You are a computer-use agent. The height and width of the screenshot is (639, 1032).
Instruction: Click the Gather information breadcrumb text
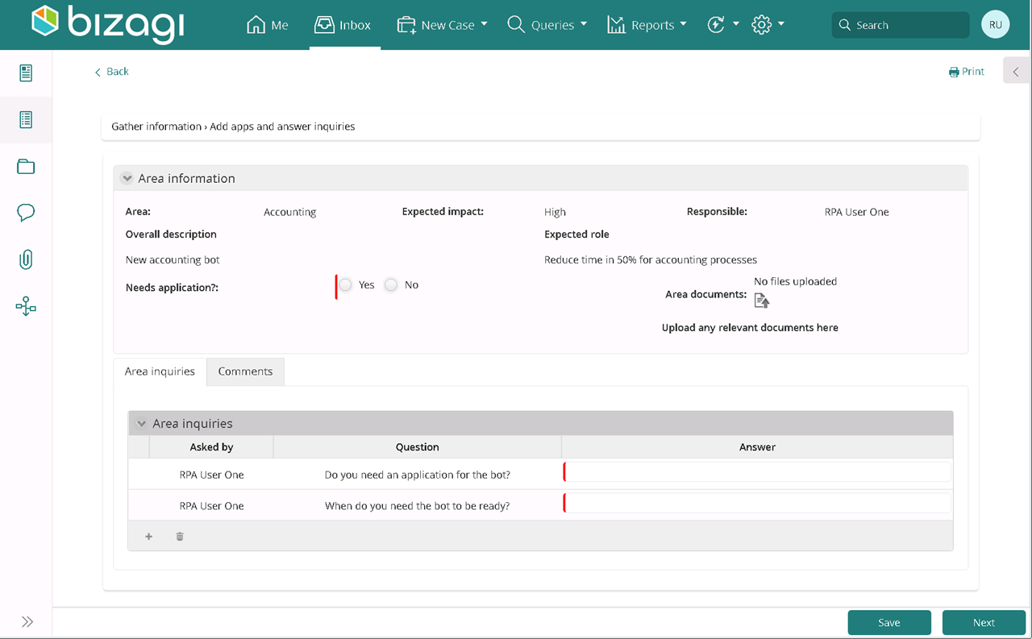[x=156, y=127]
